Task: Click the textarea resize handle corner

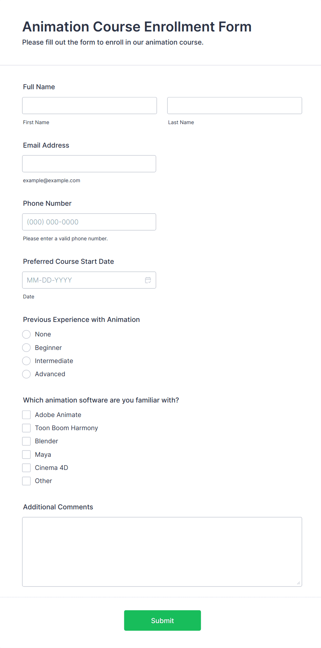Action: 299,583
